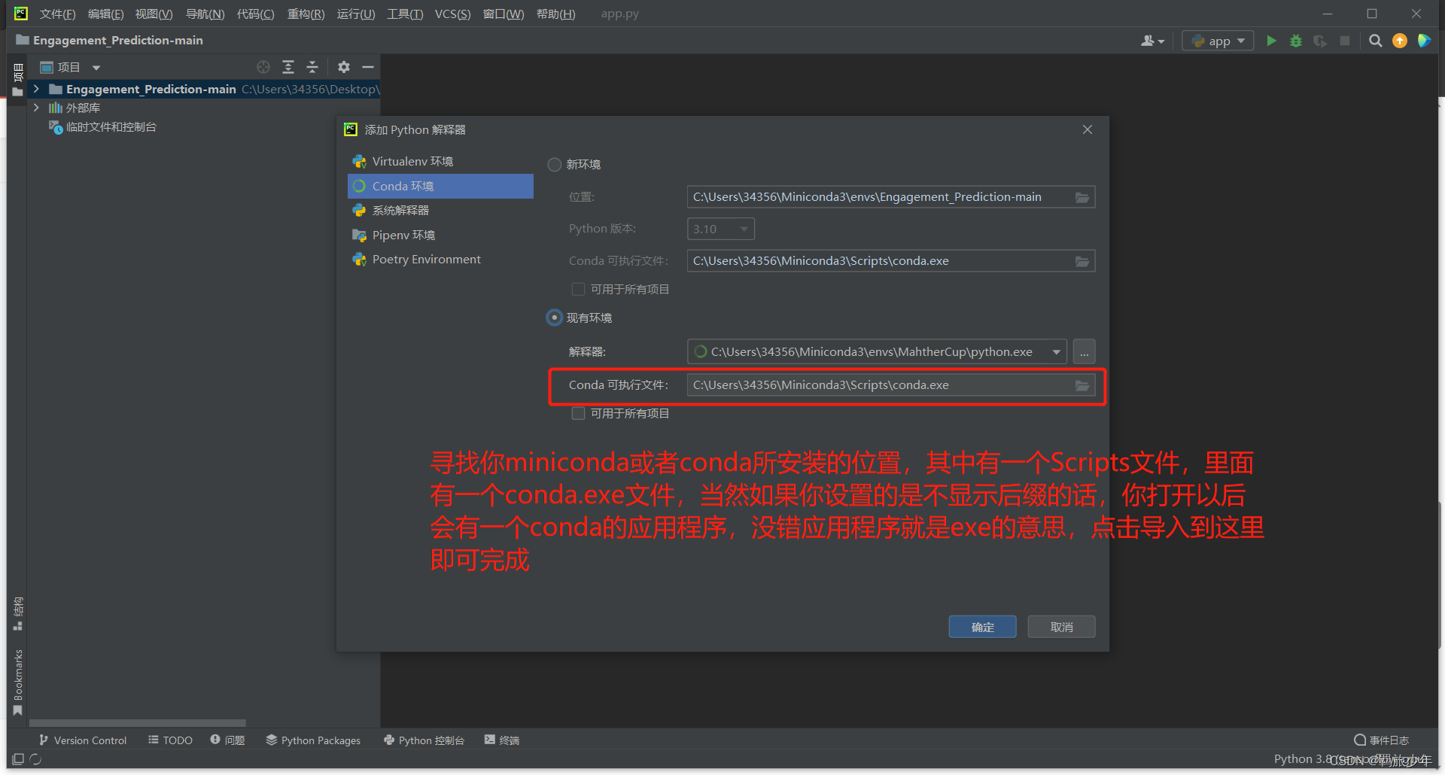Click the Debug bug icon
The width and height of the screenshot is (1445, 775).
tap(1296, 41)
